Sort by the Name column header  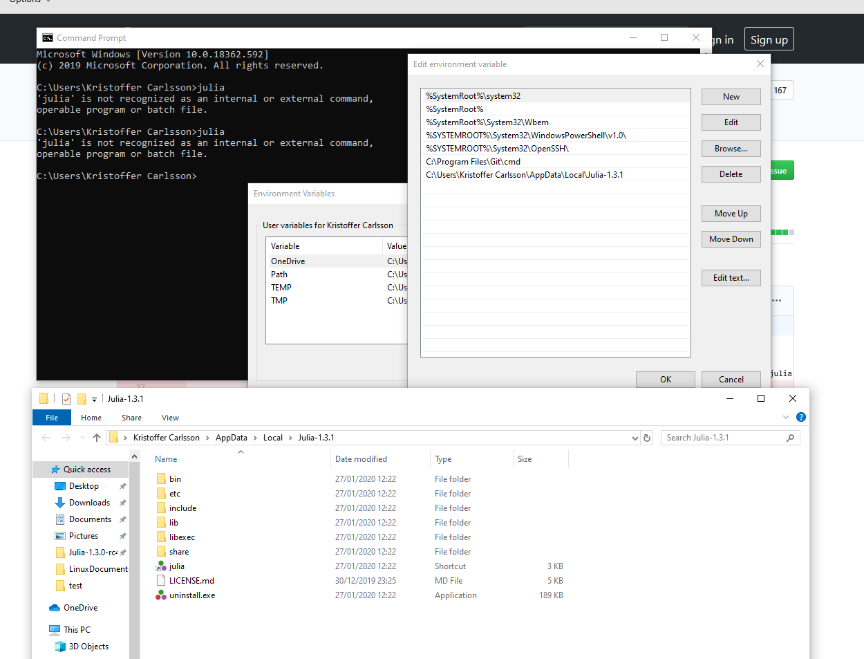(x=166, y=459)
